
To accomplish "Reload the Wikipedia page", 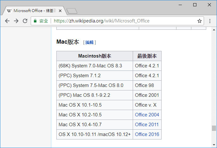I will point(25,21).
